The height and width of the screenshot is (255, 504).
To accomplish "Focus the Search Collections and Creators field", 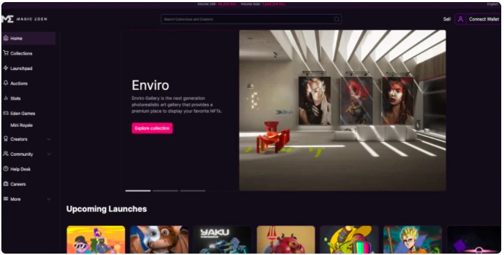I will [251, 19].
